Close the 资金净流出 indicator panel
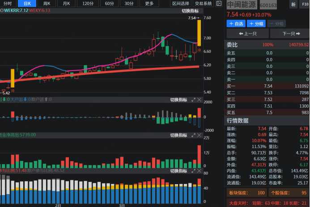310x207 pixels. (x=199, y=135)
